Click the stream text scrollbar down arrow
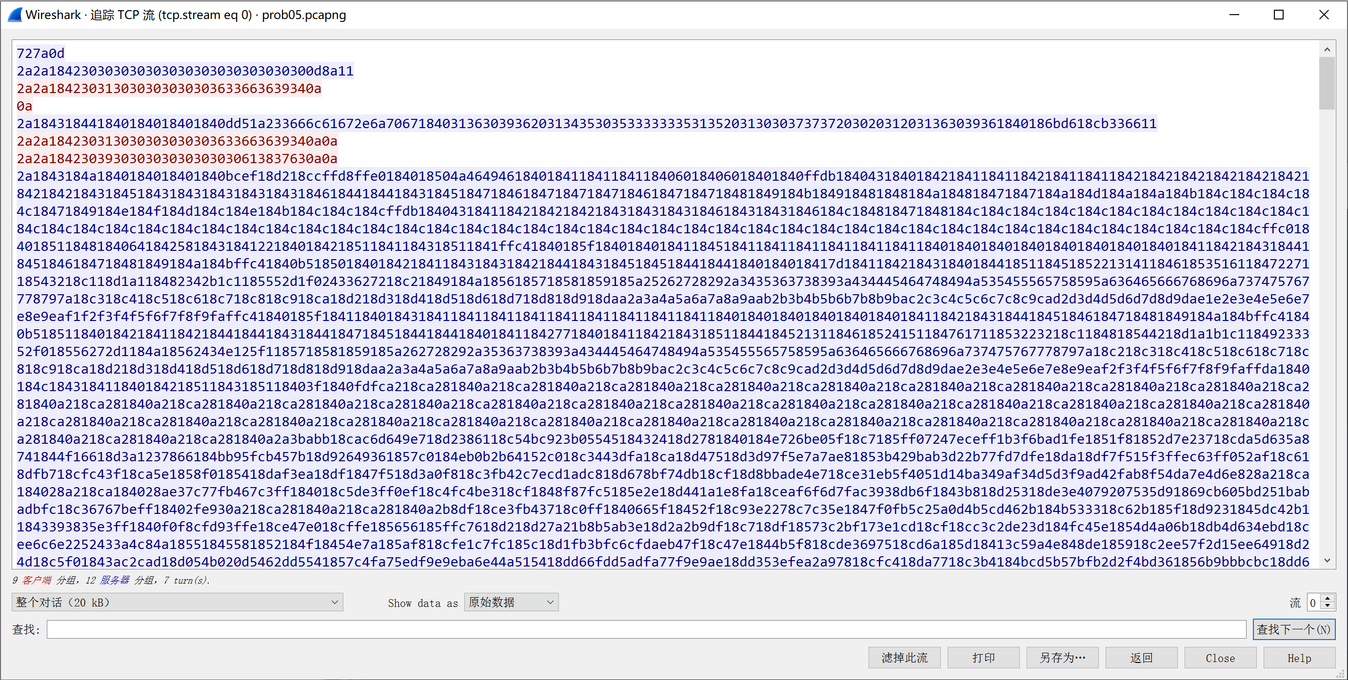 pyautogui.click(x=1327, y=560)
